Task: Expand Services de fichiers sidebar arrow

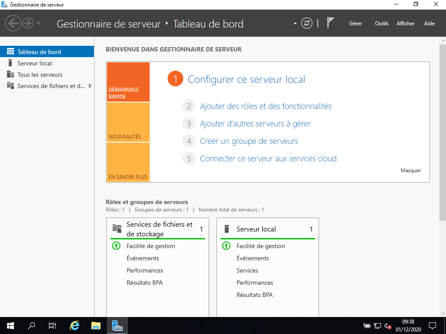Action: click(90, 86)
